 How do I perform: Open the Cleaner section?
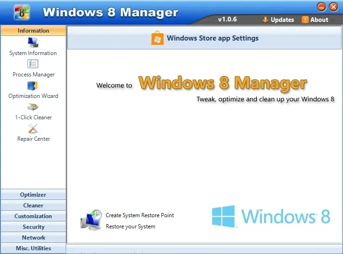click(x=33, y=206)
